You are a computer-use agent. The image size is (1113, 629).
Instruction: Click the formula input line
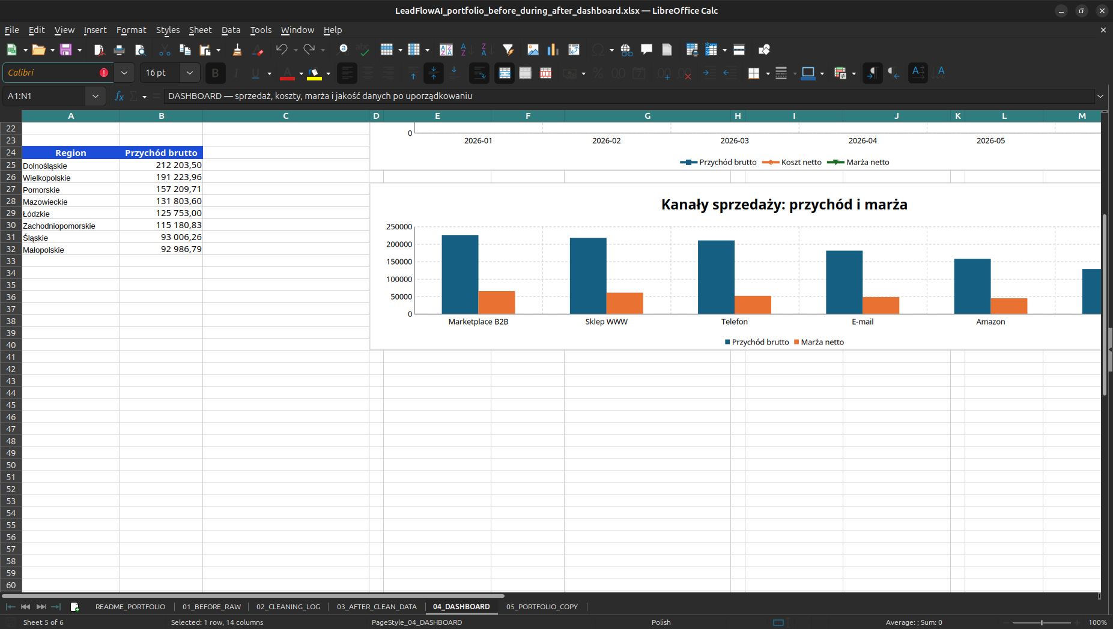point(628,96)
